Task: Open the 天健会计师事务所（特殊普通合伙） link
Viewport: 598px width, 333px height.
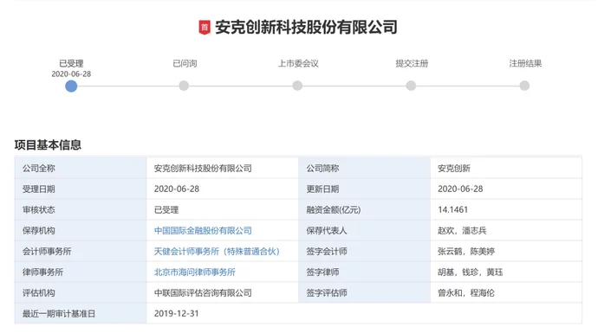Action: click(x=217, y=251)
